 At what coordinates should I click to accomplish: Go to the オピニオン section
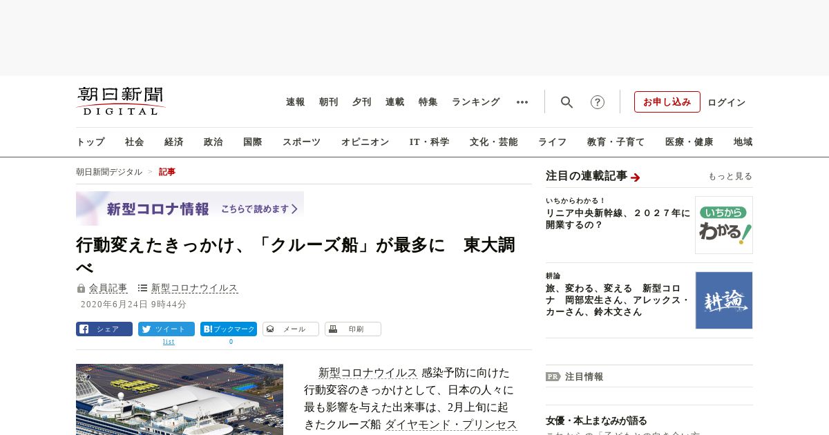(365, 142)
